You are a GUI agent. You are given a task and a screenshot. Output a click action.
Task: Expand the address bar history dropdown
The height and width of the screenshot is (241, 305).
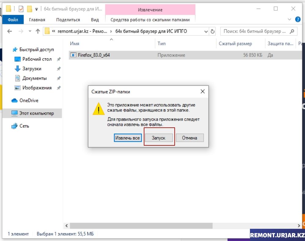206,31
